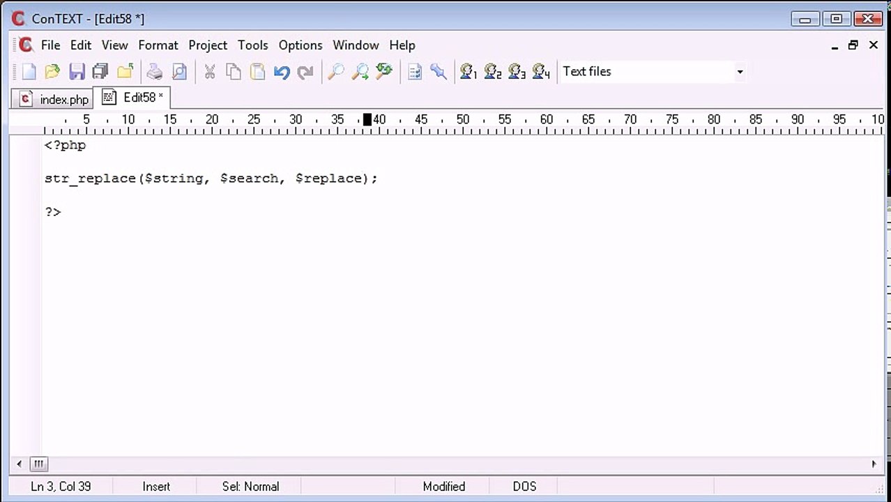Close the Edit58 document window
Screen dimensions: 891x502
tap(873, 45)
